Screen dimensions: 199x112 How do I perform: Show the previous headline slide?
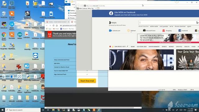[x=111, y=68]
